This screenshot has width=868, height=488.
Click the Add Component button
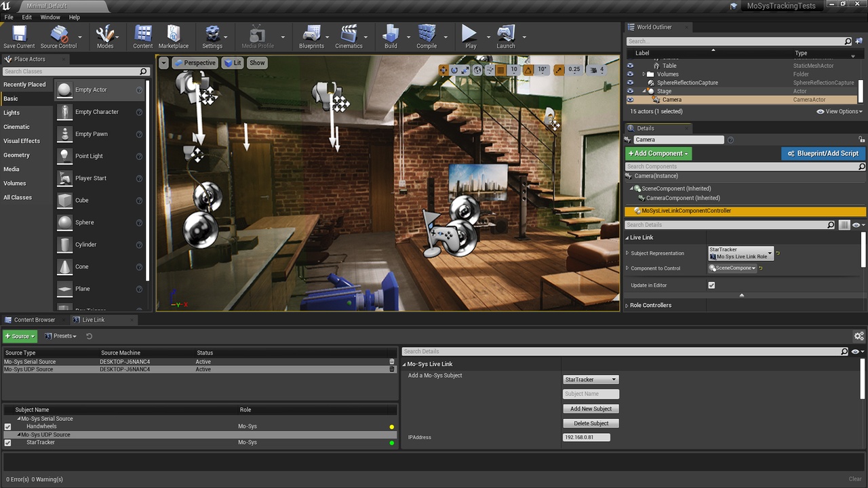click(x=658, y=154)
